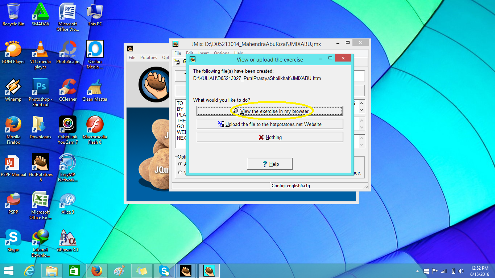Screen dimensions: 496x278
Task: Open Paint from the taskbar
Action: (119, 271)
